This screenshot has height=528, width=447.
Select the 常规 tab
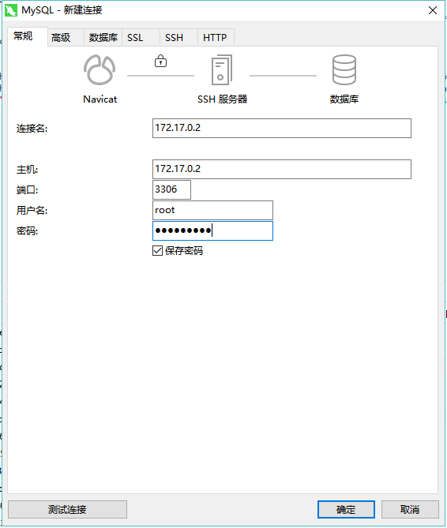(x=23, y=36)
